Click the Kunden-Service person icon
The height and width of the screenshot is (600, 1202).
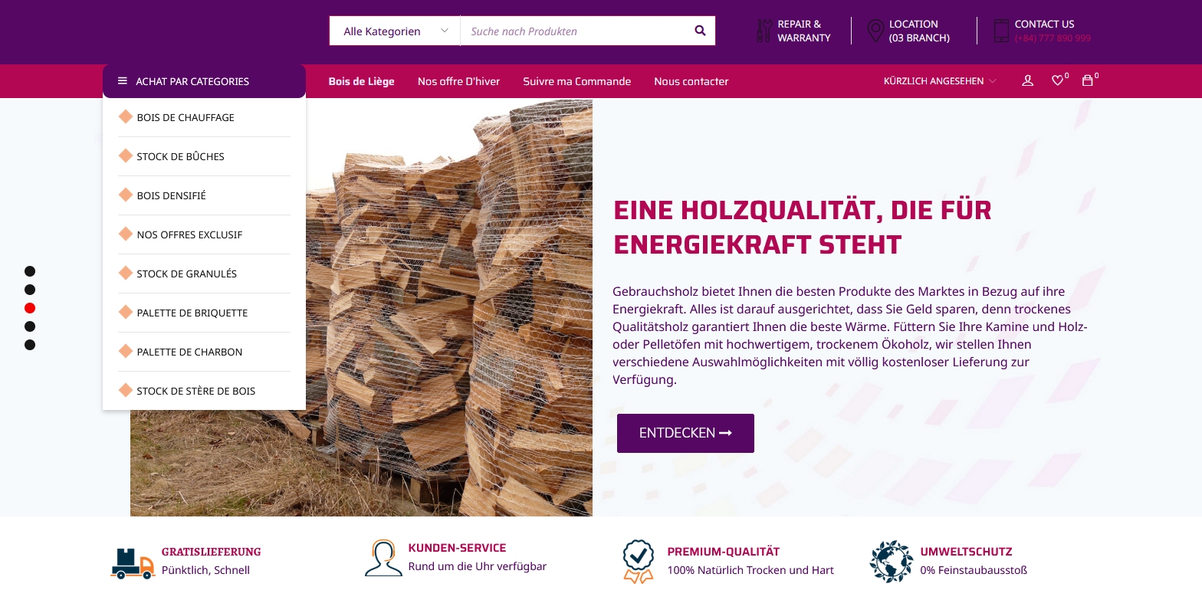click(383, 558)
